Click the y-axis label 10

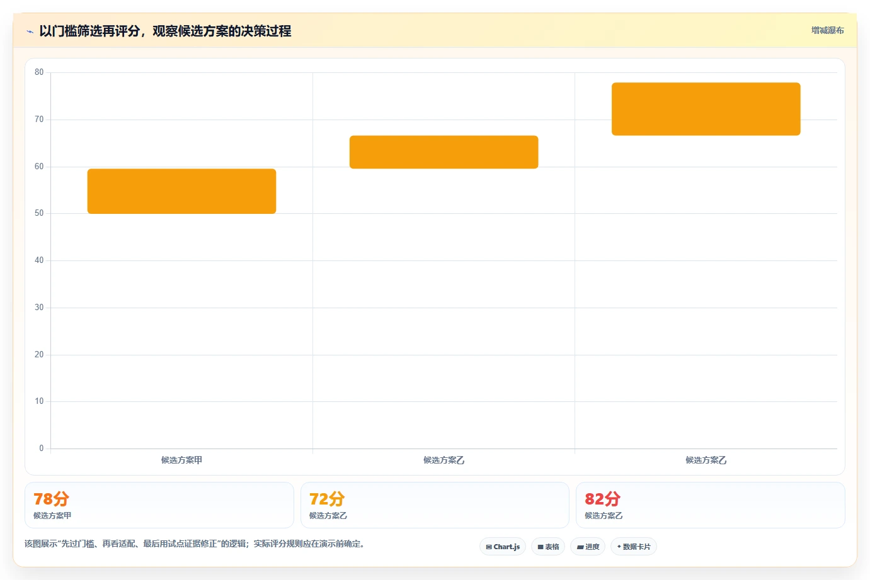(x=39, y=401)
